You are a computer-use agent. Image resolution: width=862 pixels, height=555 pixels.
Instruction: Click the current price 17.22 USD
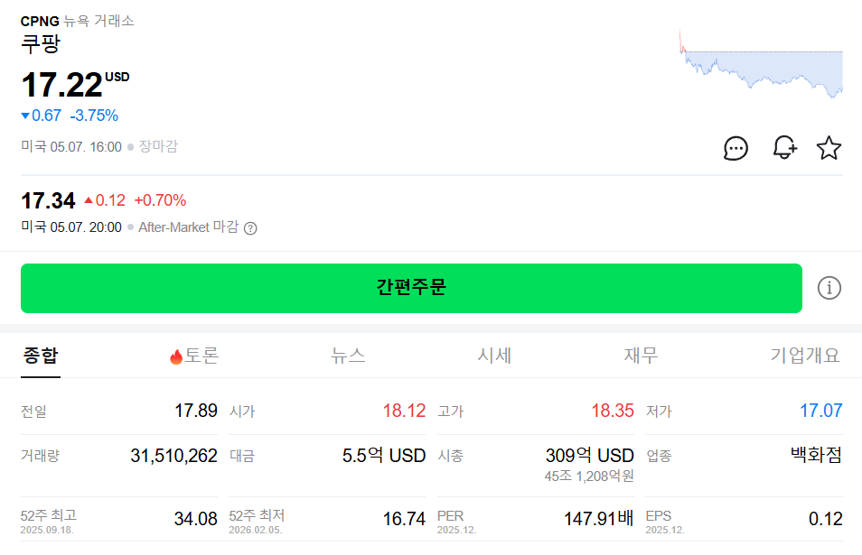click(75, 85)
